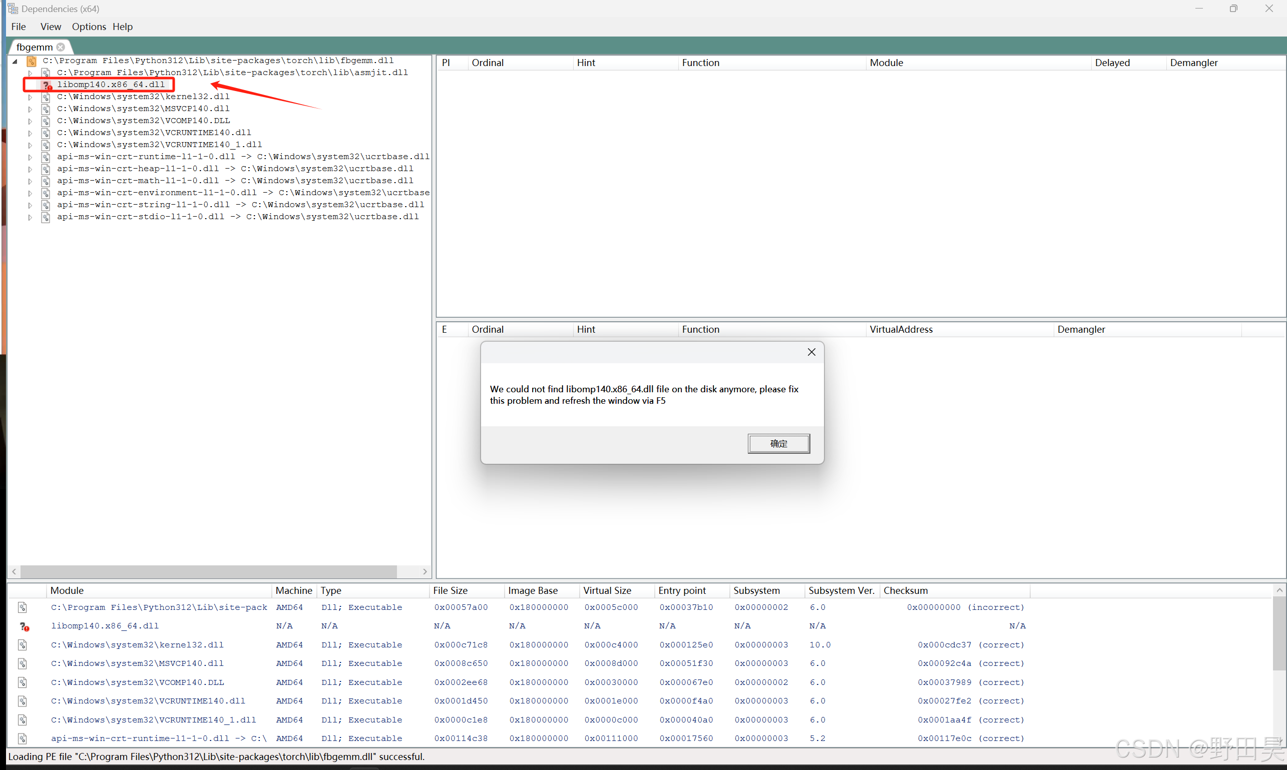Select the libomp140.x86_64.dll row in module list

pos(519,626)
